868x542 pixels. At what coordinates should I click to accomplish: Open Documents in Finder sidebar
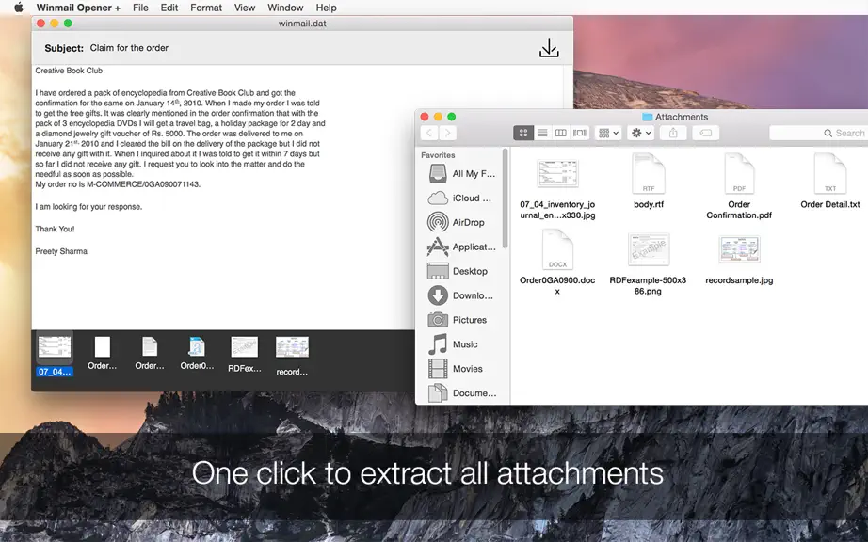(x=462, y=392)
